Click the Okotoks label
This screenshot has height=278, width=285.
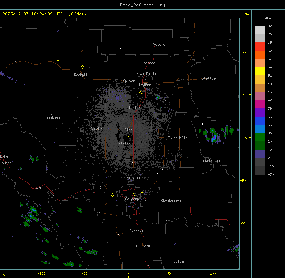tap(136, 231)
